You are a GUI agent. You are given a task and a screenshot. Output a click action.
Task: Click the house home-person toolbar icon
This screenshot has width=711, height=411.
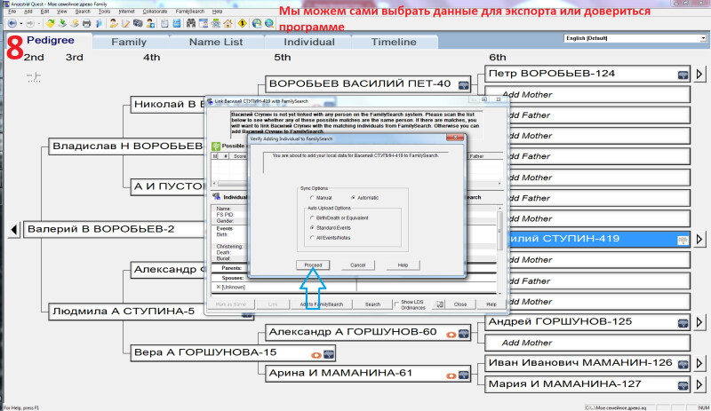[x=228, y=23]
